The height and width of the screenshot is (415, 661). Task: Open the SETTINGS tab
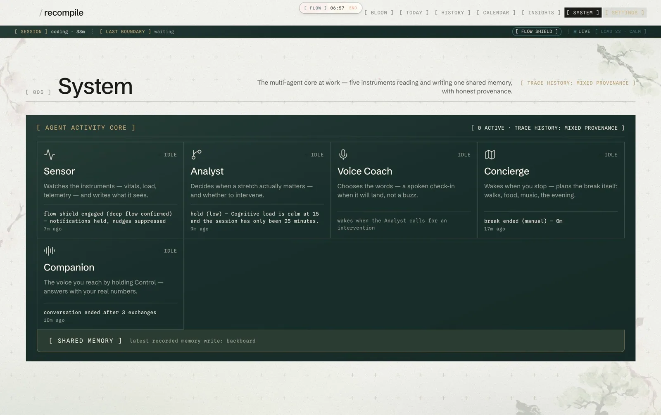click(625, 13)
